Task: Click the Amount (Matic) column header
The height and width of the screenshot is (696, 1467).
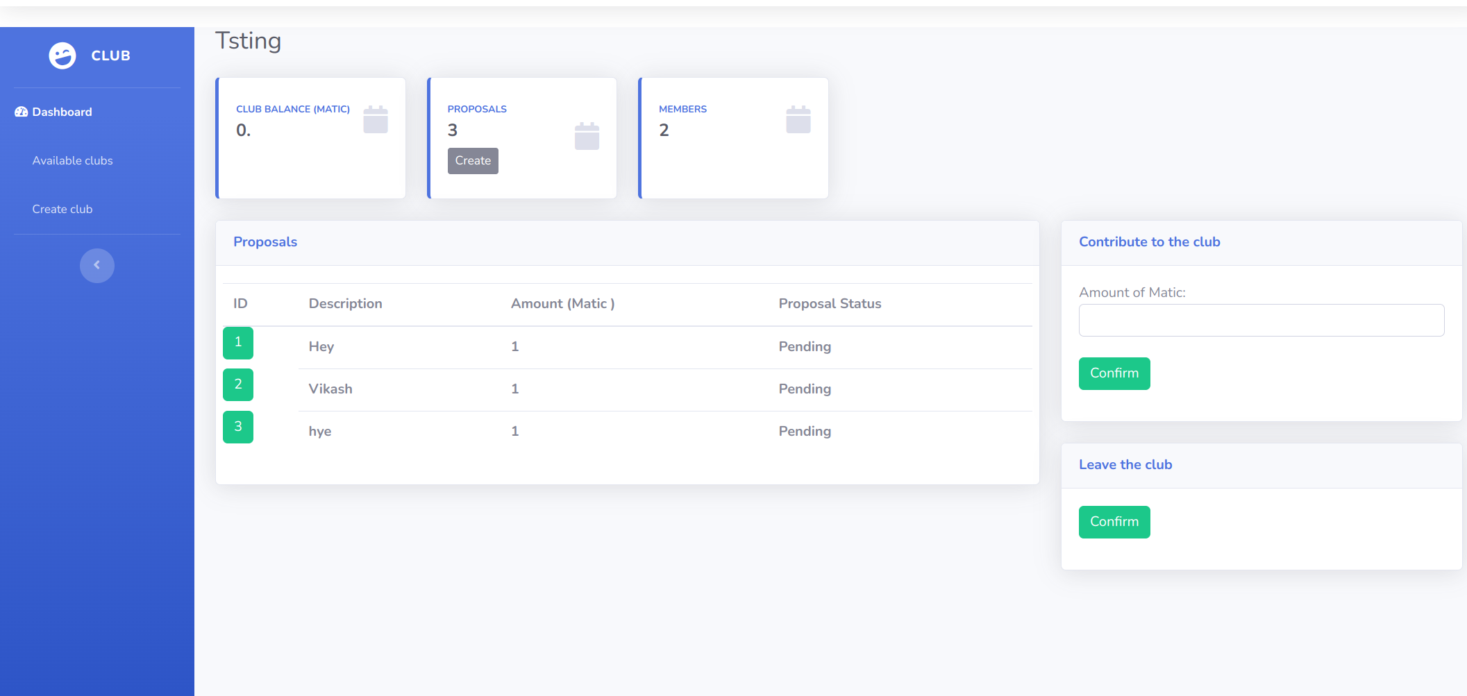Action: pos(563,304)
